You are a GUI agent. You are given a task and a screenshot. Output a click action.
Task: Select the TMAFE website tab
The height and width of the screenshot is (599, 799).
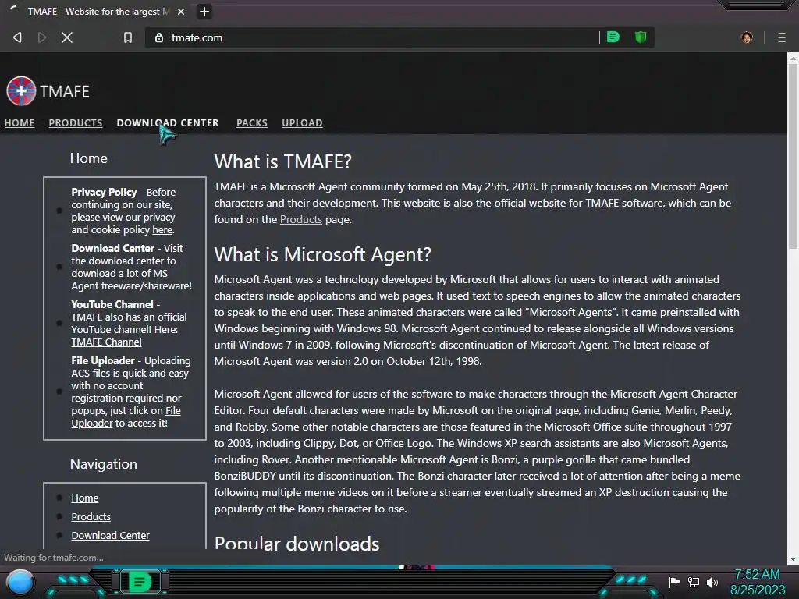(97, 12)
